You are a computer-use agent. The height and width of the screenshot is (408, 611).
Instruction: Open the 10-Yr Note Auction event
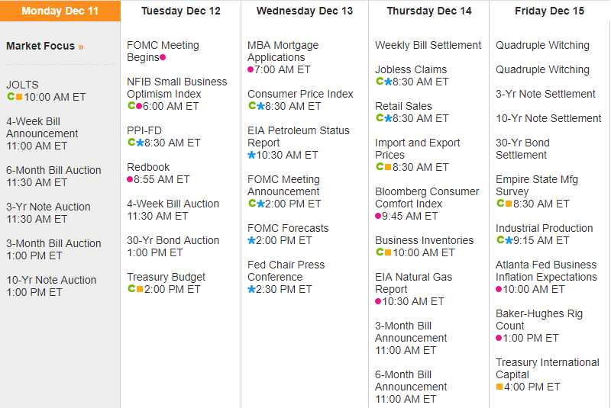click(x=51, y=280)
